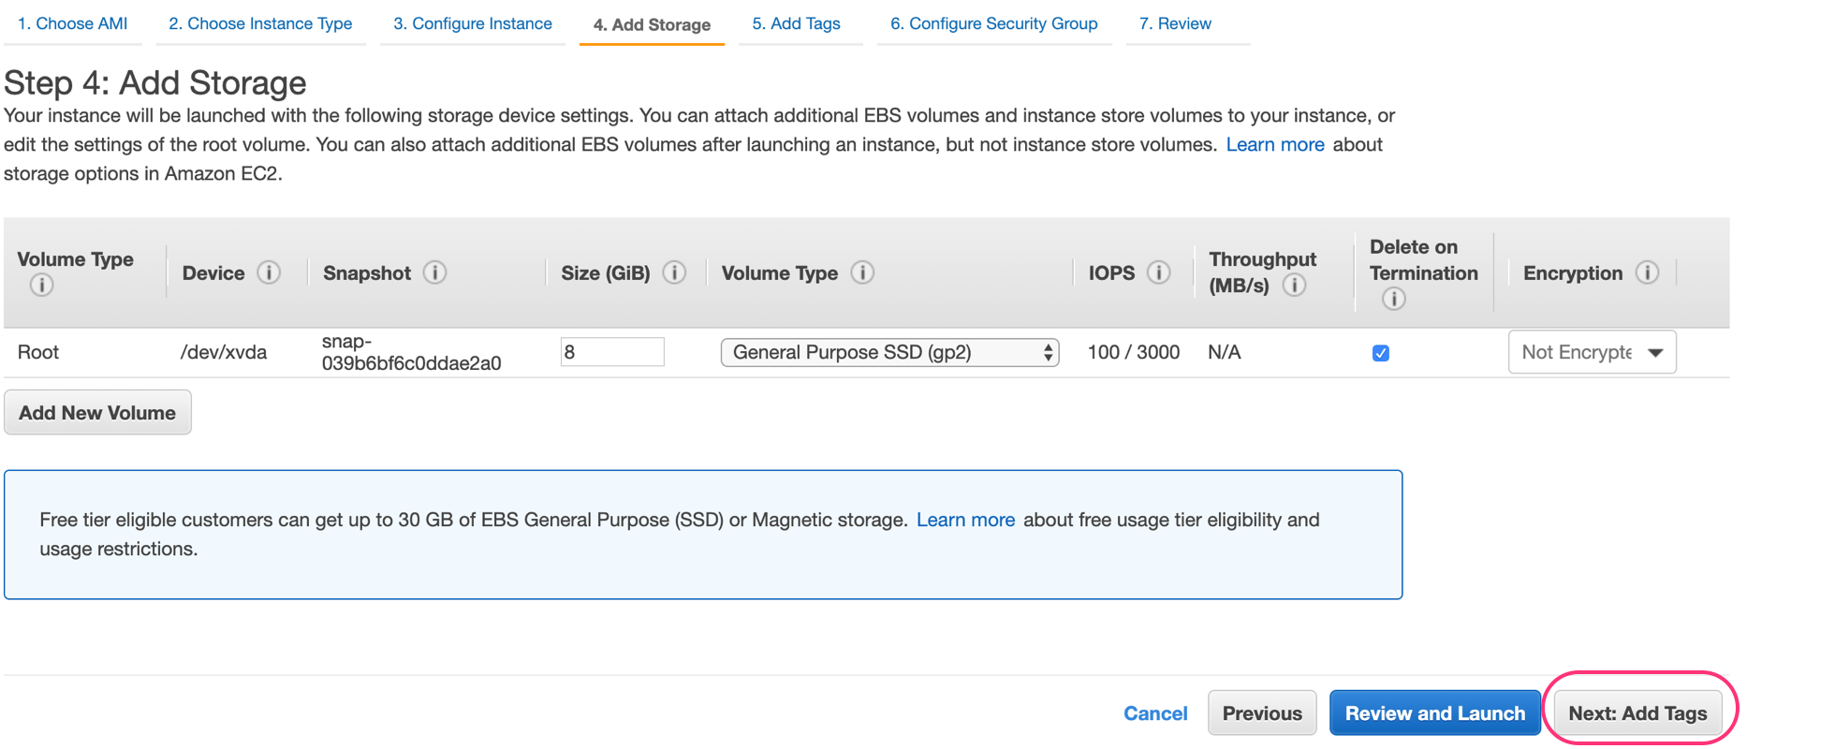Expand the Not Encrypted dropdown

click(x=1592, y=352)
